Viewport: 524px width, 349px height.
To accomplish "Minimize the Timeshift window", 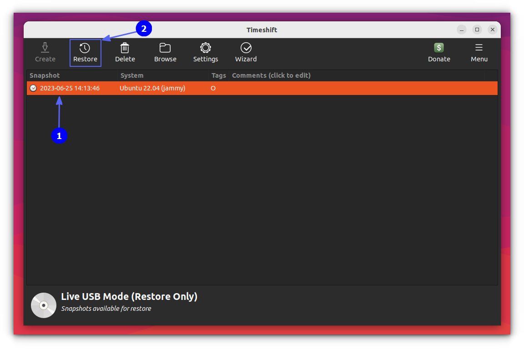I will (462, 30).
